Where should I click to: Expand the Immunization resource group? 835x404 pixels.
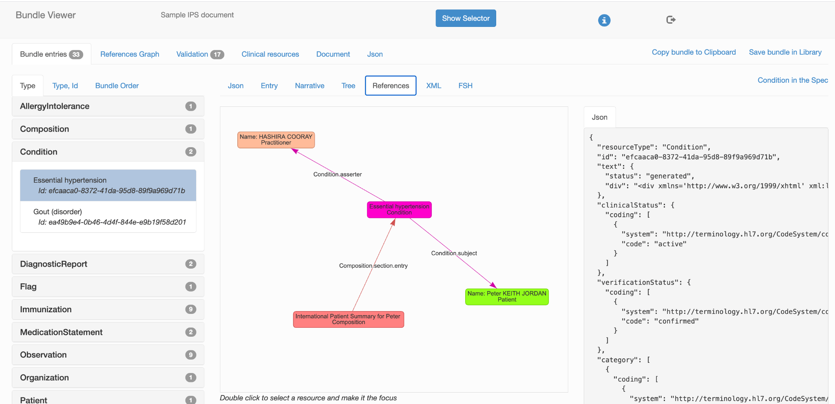[x=108, y=309]
